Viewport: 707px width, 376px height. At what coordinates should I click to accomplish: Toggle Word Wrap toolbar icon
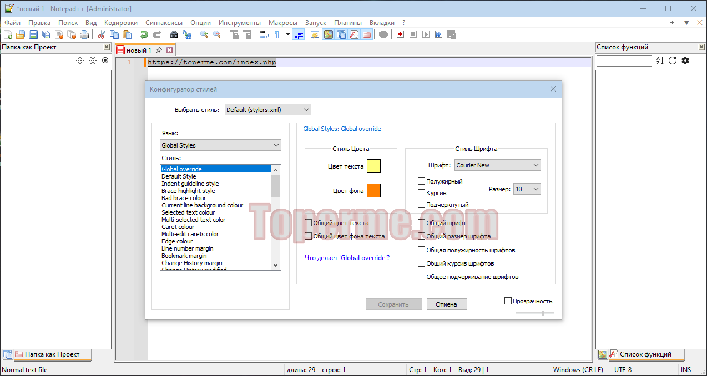coord(264,34)
